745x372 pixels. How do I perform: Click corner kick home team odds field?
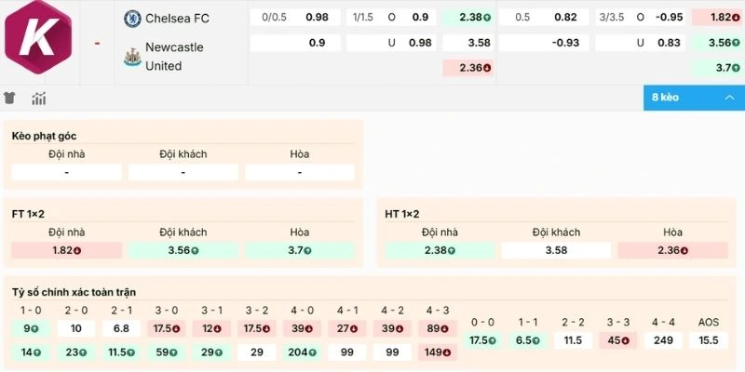pyautogui.click(x=66, y=172)
